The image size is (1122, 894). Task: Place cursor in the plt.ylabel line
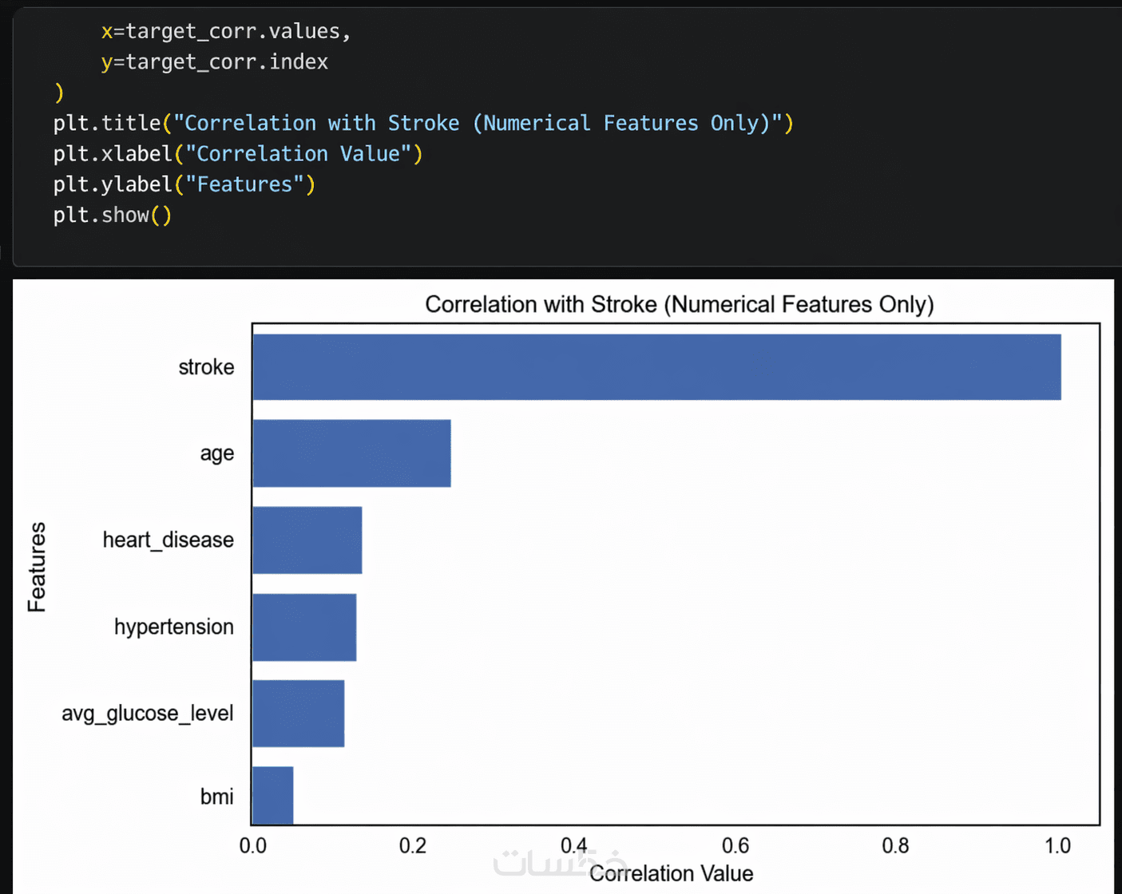[184, 184]
